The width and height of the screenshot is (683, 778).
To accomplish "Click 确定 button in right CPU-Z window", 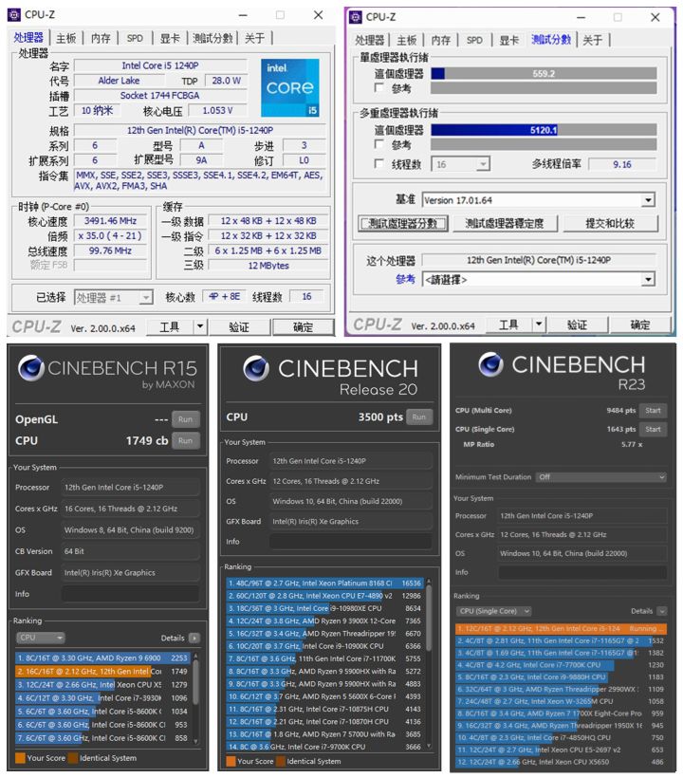I will tap(640, 325).
